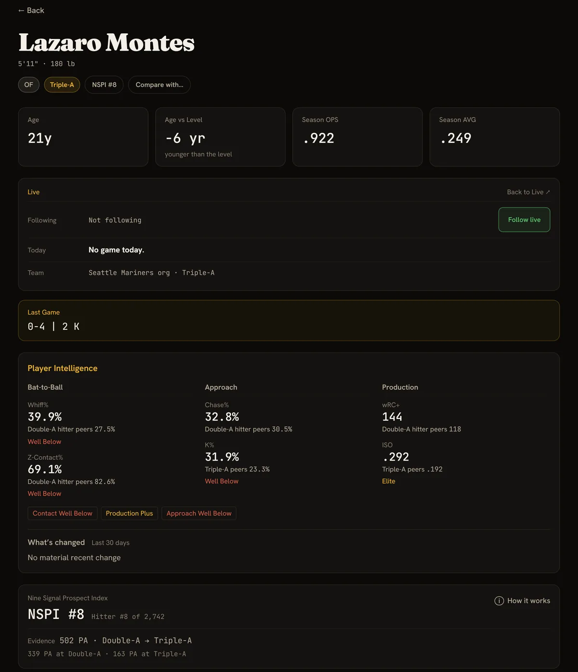Click the wRC+ value 144
578x672 pixels.
click(392, 417)
